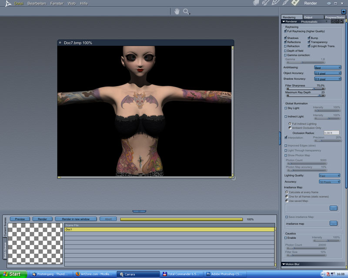Image resolution: width=348 pixels, height=278 pixels.
Task: Select the hand pan tool
Action: [177, 12]
